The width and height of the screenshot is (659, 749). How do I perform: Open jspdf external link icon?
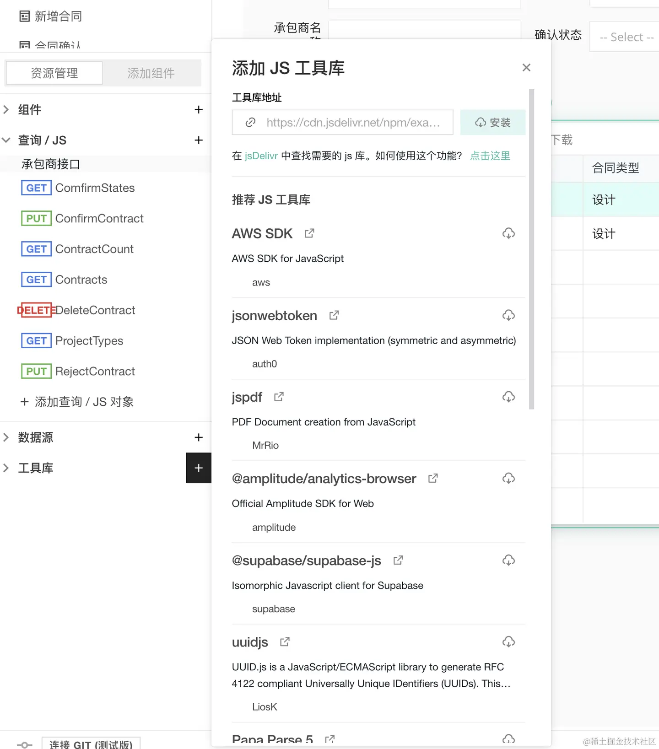(279, 397)
